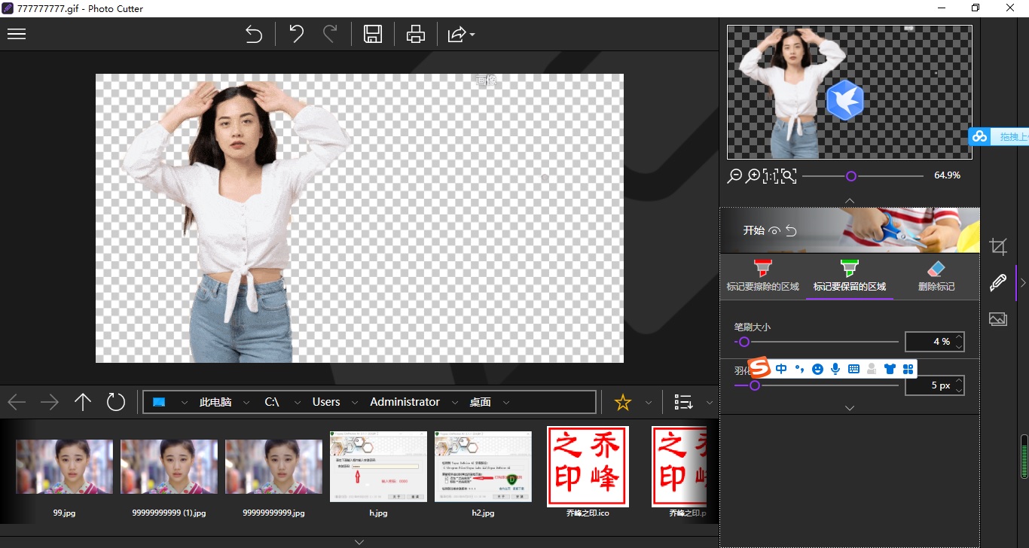Screen dimensions: 1029x548
Task: Open the hamburger main menu
Action: click(17, 35)
